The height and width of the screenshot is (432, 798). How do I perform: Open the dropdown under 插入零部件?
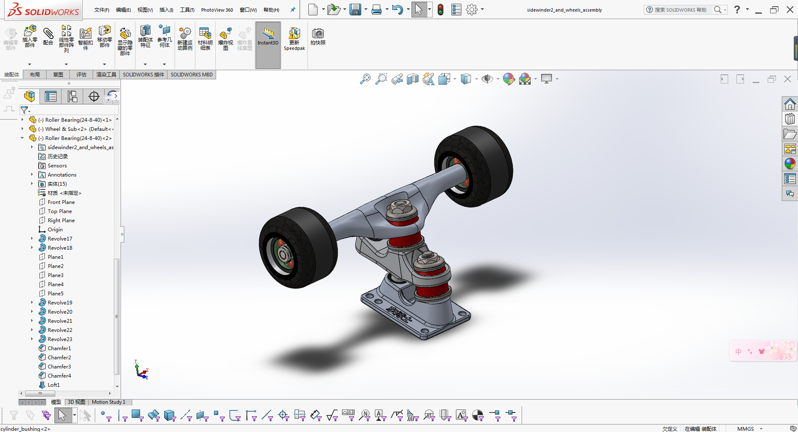pos(30,64)
